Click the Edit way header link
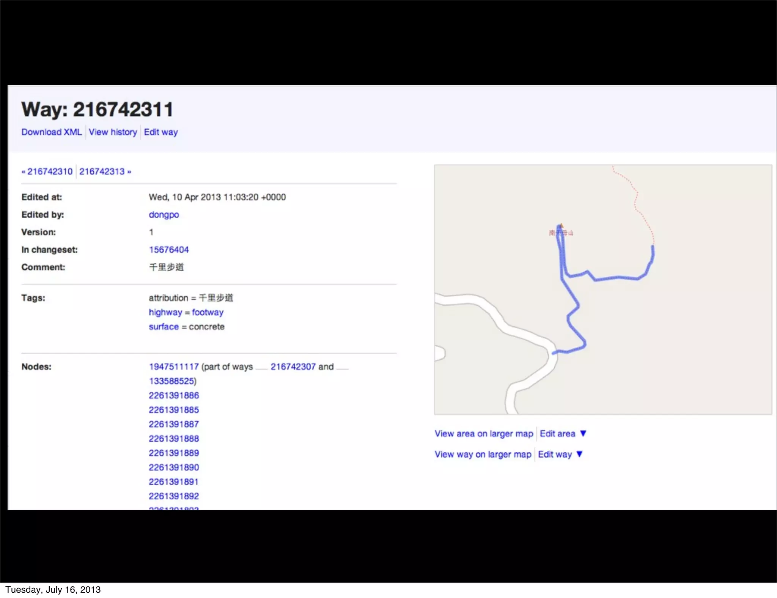 161,132
